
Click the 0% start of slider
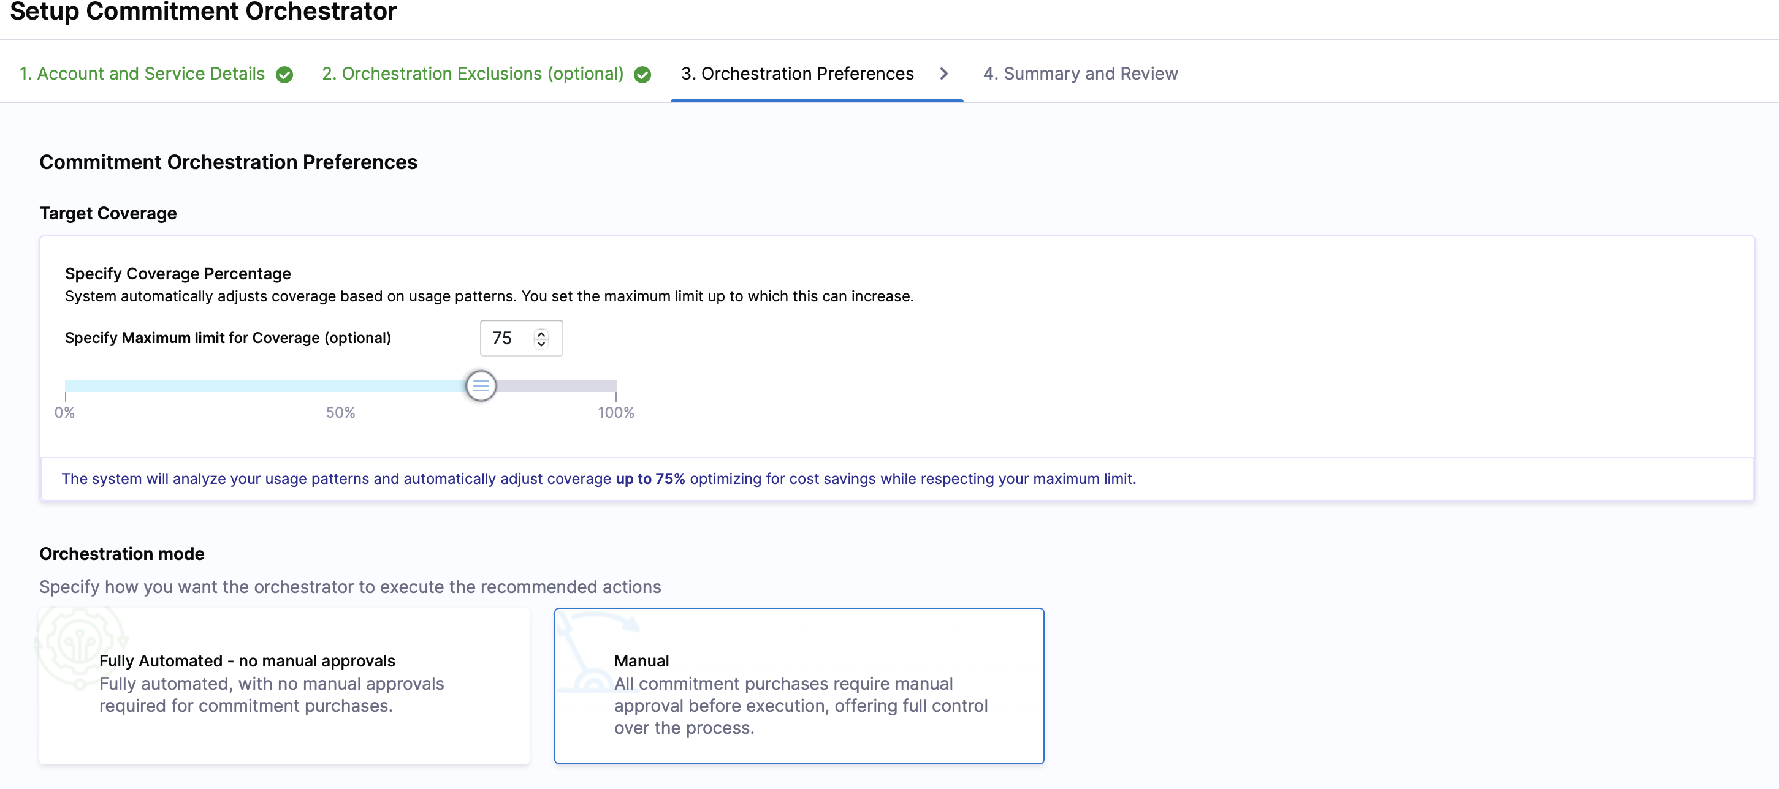[x=67, y=386]
